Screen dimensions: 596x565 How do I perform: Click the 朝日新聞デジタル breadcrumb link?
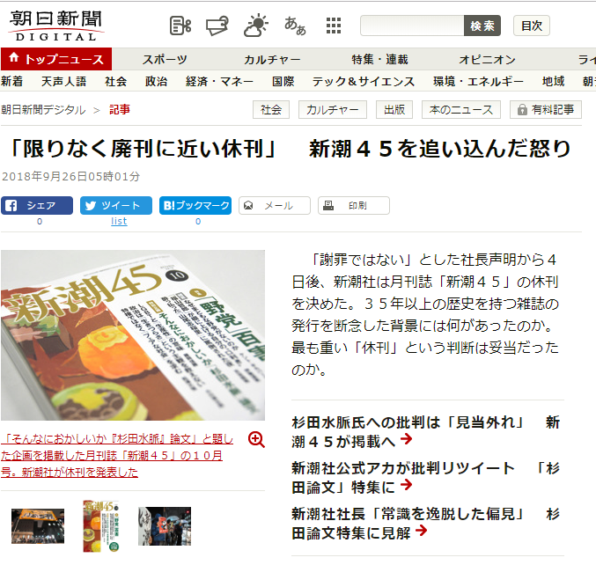tap(43, 110)
